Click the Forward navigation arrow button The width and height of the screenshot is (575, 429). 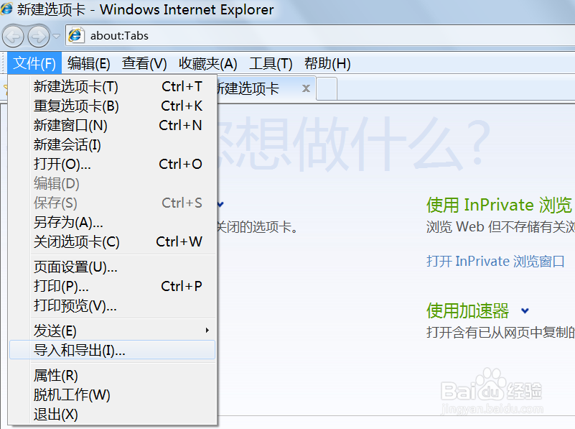coord(39,36)
